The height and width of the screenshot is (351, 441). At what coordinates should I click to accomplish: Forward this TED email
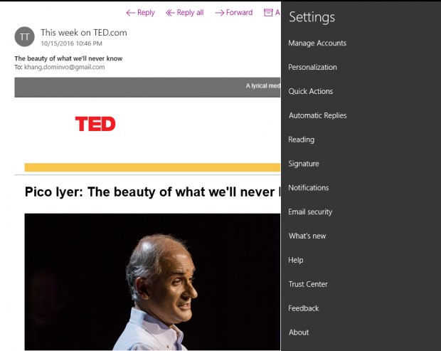click(x=234, y=13)
